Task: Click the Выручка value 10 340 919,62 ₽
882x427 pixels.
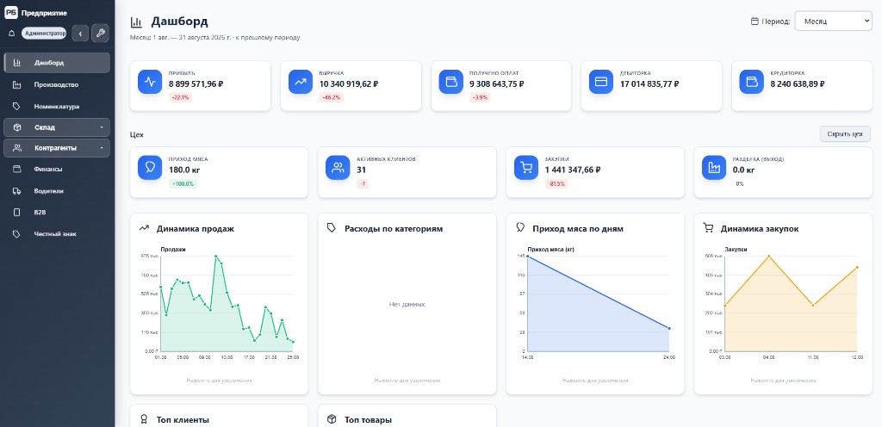Action: (x=349, y=84)
